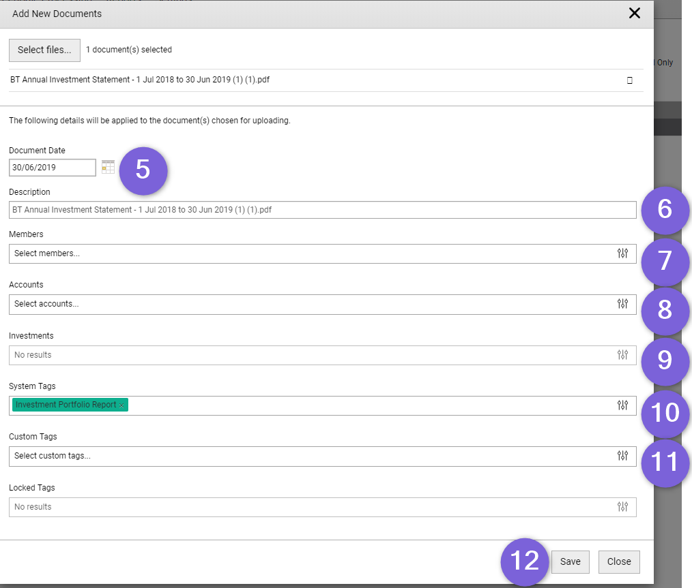Expand the System Tags dropdown field
This screenshot has width=692, height=588.
coord(323,405)
